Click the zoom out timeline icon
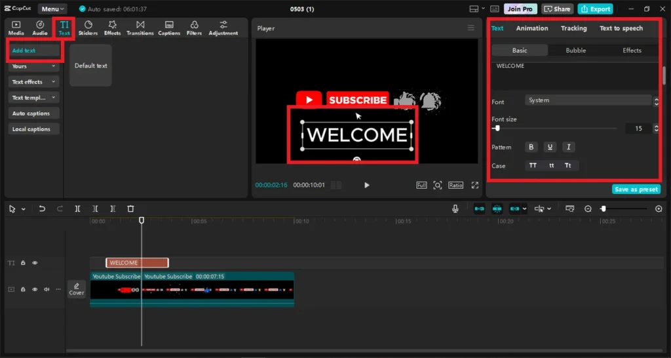Image resolution: width=671 pixels, height=358 pixels. click(588, 209)
